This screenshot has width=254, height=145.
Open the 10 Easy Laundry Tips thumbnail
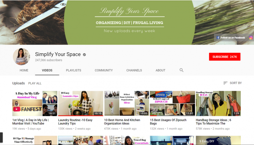(81, 104)
